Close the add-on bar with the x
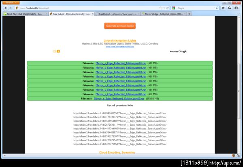This screenshot has height=167, width=243. tap(4, 156)
